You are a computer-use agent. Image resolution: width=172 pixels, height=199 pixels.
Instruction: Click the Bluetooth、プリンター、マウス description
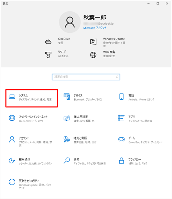point(88,99)
